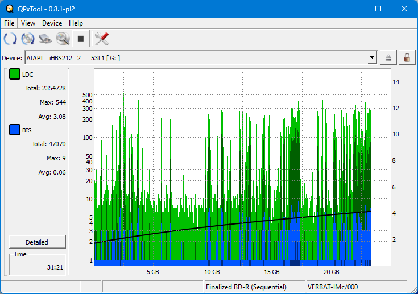The height and width of the screenshot is (294, 418).
Task: Click the BIS Max: 9 value
Action: 56,158
